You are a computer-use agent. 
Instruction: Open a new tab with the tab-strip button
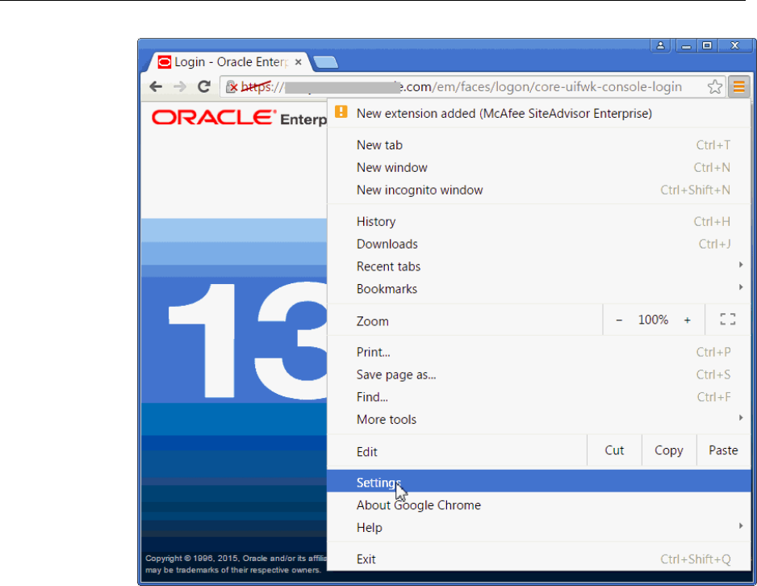click(326, 62)
